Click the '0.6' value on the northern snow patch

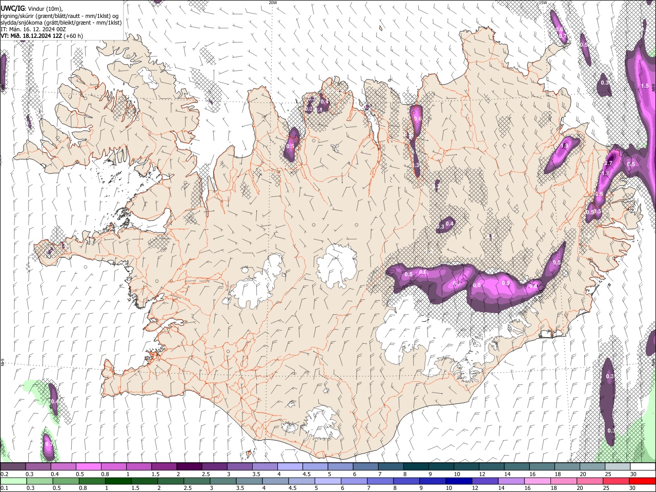click(x=417, y=119)
